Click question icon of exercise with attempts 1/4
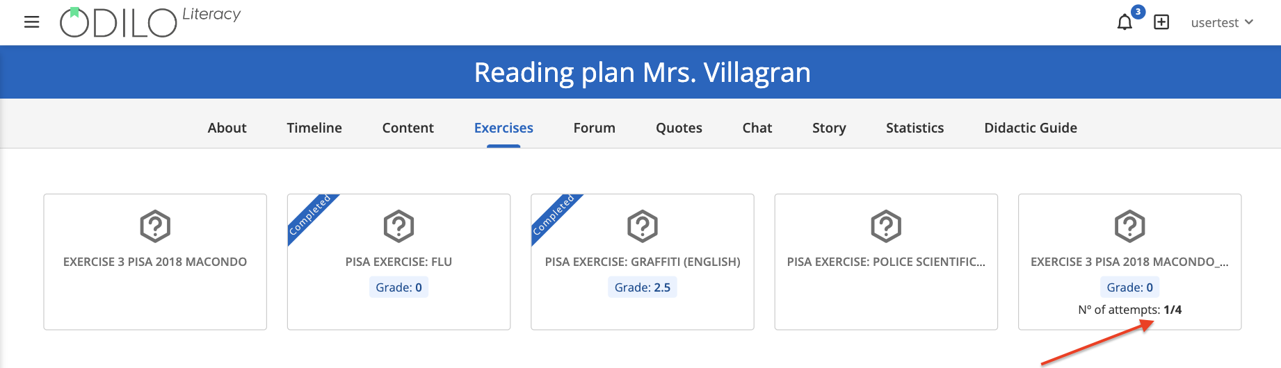Screen dimensions: 1281x368 click(x=1130, y=226)
